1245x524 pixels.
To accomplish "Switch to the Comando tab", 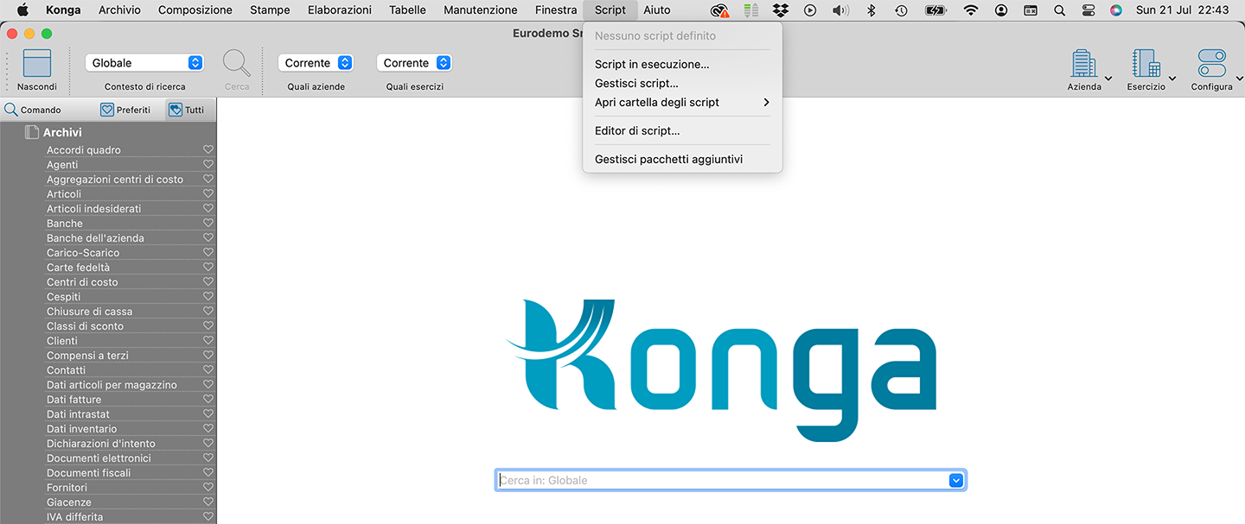I will click(33, 110).
